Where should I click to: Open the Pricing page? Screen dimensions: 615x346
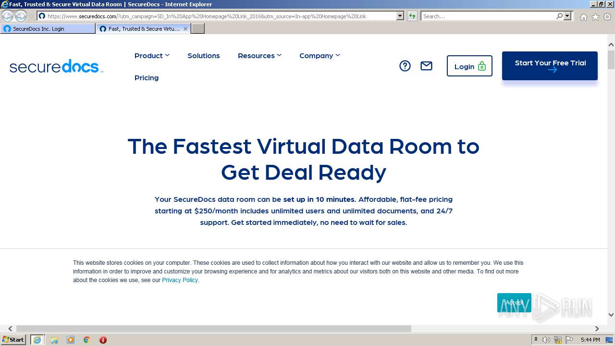147,78
